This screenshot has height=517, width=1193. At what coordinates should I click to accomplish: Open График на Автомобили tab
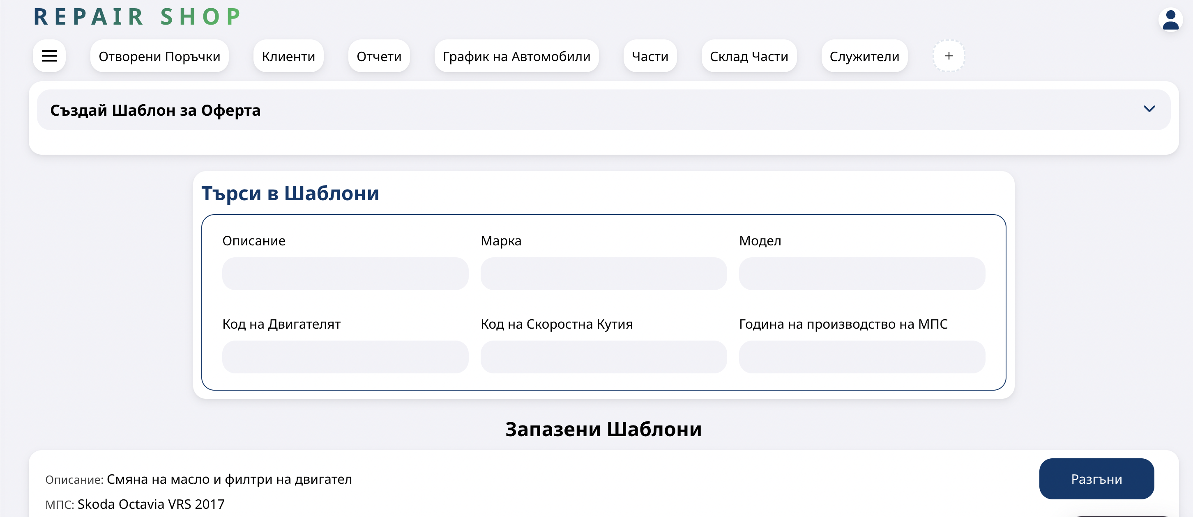(x=516, y=56)
